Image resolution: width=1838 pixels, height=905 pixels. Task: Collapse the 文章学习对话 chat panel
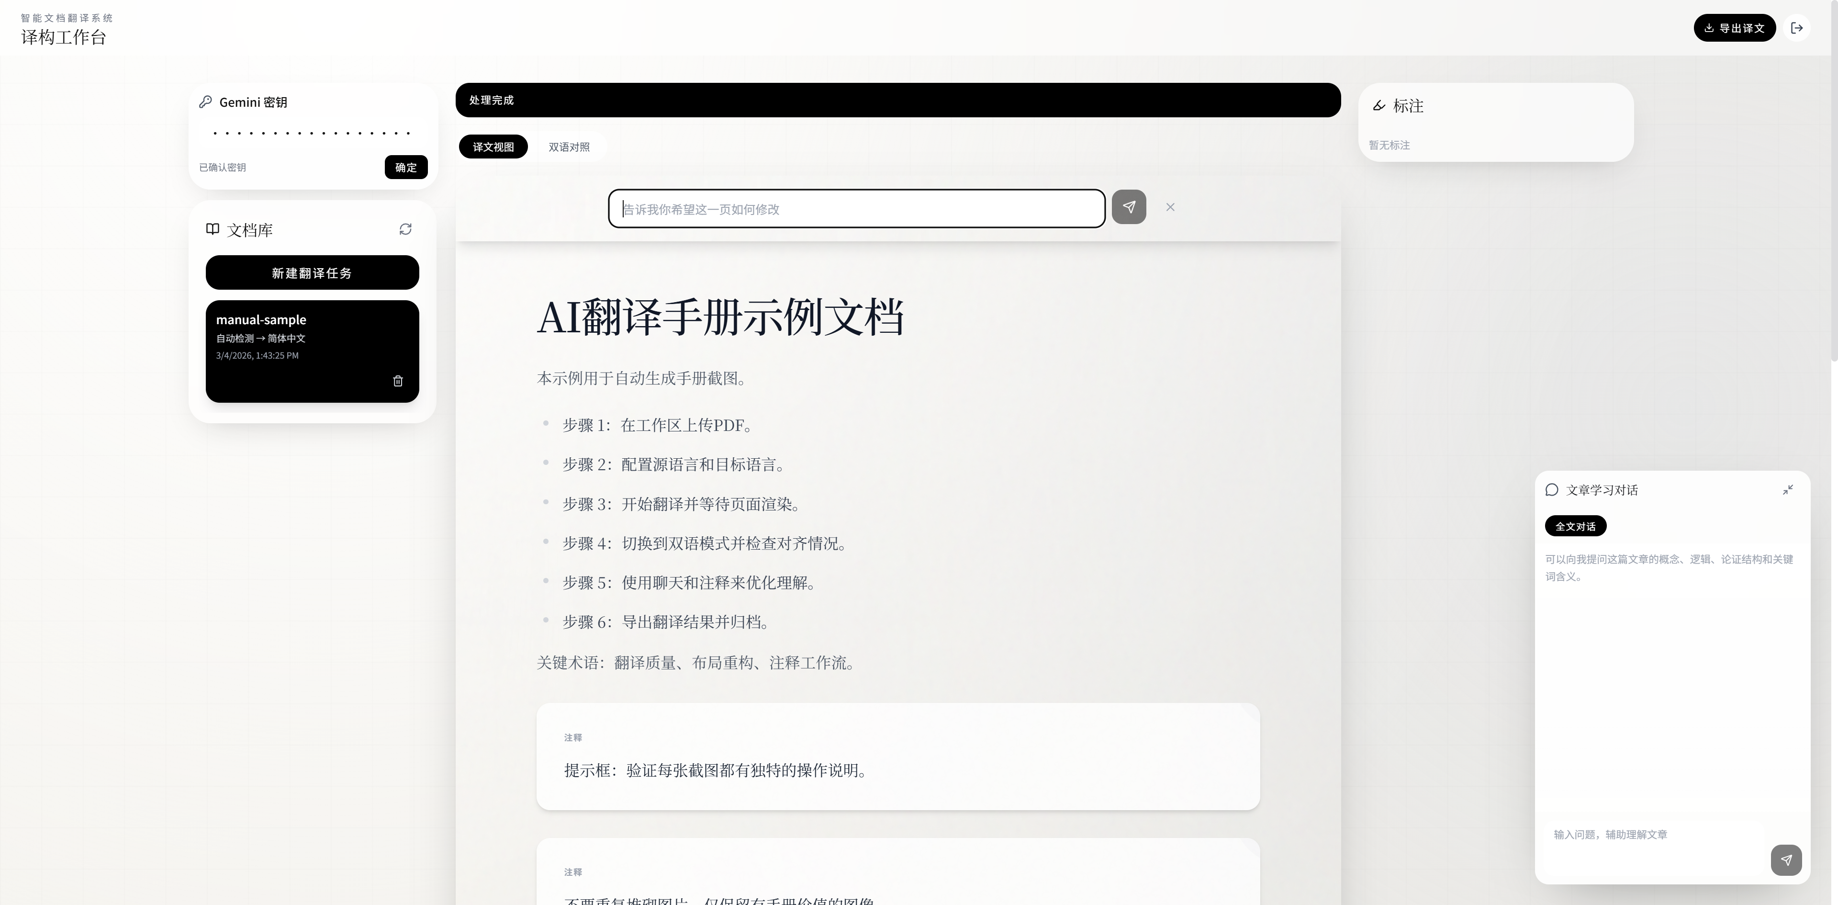tap(1788, 490)
